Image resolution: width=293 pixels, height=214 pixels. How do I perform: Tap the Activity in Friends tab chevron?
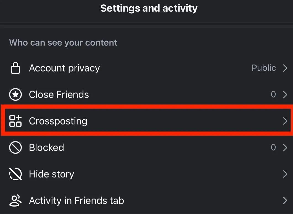click(x=285, y=201)
